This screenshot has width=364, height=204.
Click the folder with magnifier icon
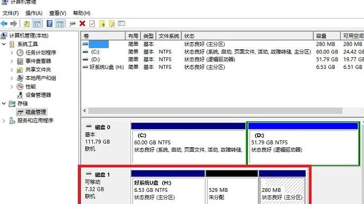point(112,24)
